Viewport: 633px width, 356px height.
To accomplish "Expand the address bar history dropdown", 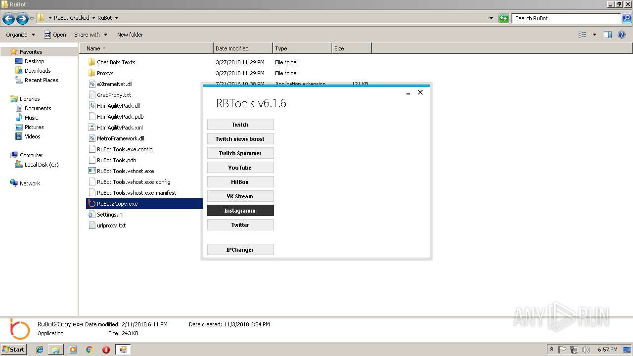I will (491, 18).
